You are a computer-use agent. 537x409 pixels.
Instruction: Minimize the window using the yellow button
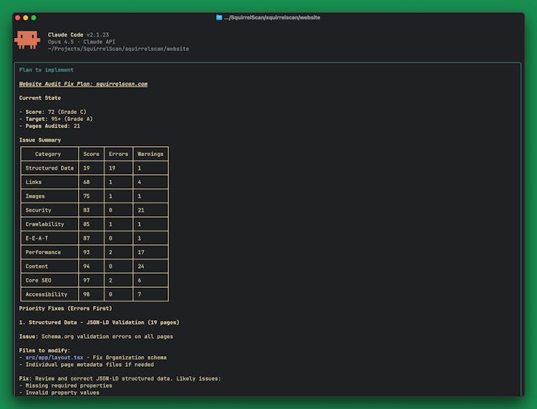pyautogui.click(x=26, y=17)
